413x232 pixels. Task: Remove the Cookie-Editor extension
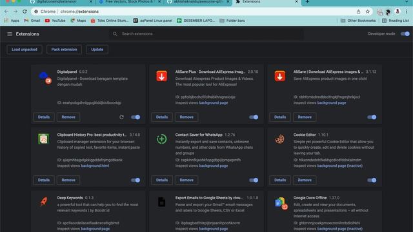click(305, 180)
